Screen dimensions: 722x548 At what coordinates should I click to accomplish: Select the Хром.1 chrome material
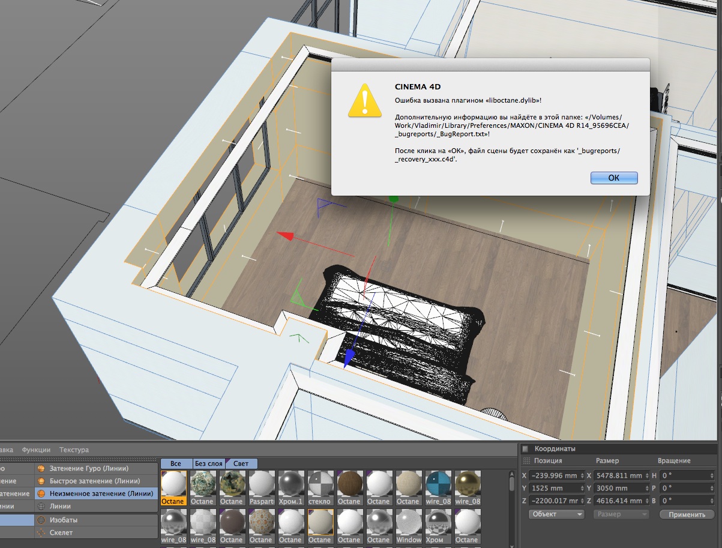(x=290, y=487)
